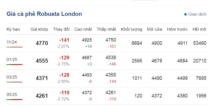
Task: Select the 11/24 contract term
Action: (12, 42)
